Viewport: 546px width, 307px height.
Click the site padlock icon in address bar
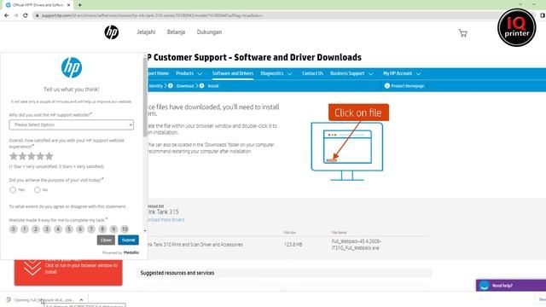[x=38, y=15]
